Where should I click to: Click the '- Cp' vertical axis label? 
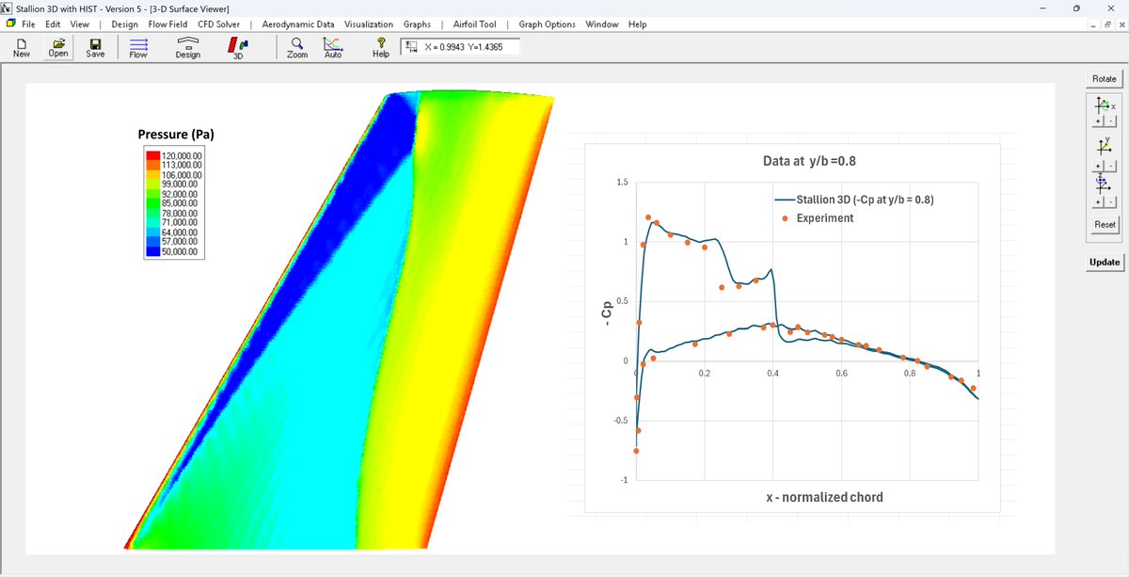[605, 313]
